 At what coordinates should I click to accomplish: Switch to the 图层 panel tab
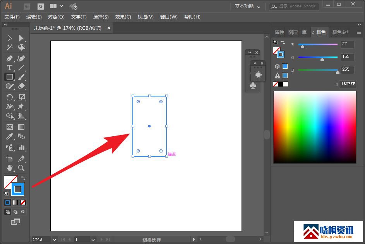click(293, 32)
